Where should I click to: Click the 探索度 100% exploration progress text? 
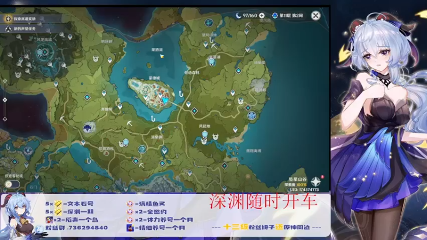pyautogui.click(x=296, y=185)
